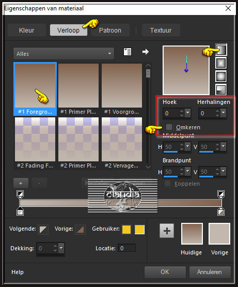Viewport: 238px width, 287px height.
Task: Click the Vorige color stop icon
Action: (80, 230)
